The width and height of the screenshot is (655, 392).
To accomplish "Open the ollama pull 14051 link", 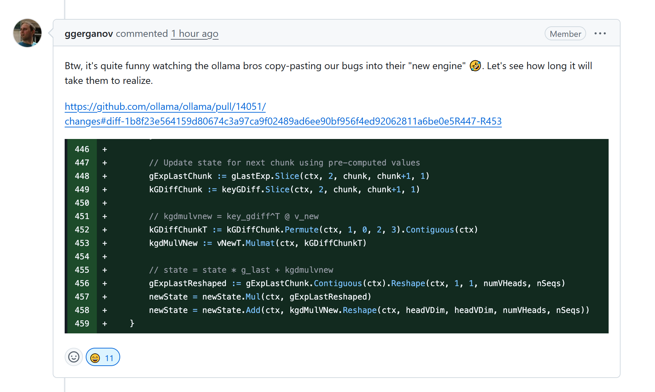I will 283,114.
